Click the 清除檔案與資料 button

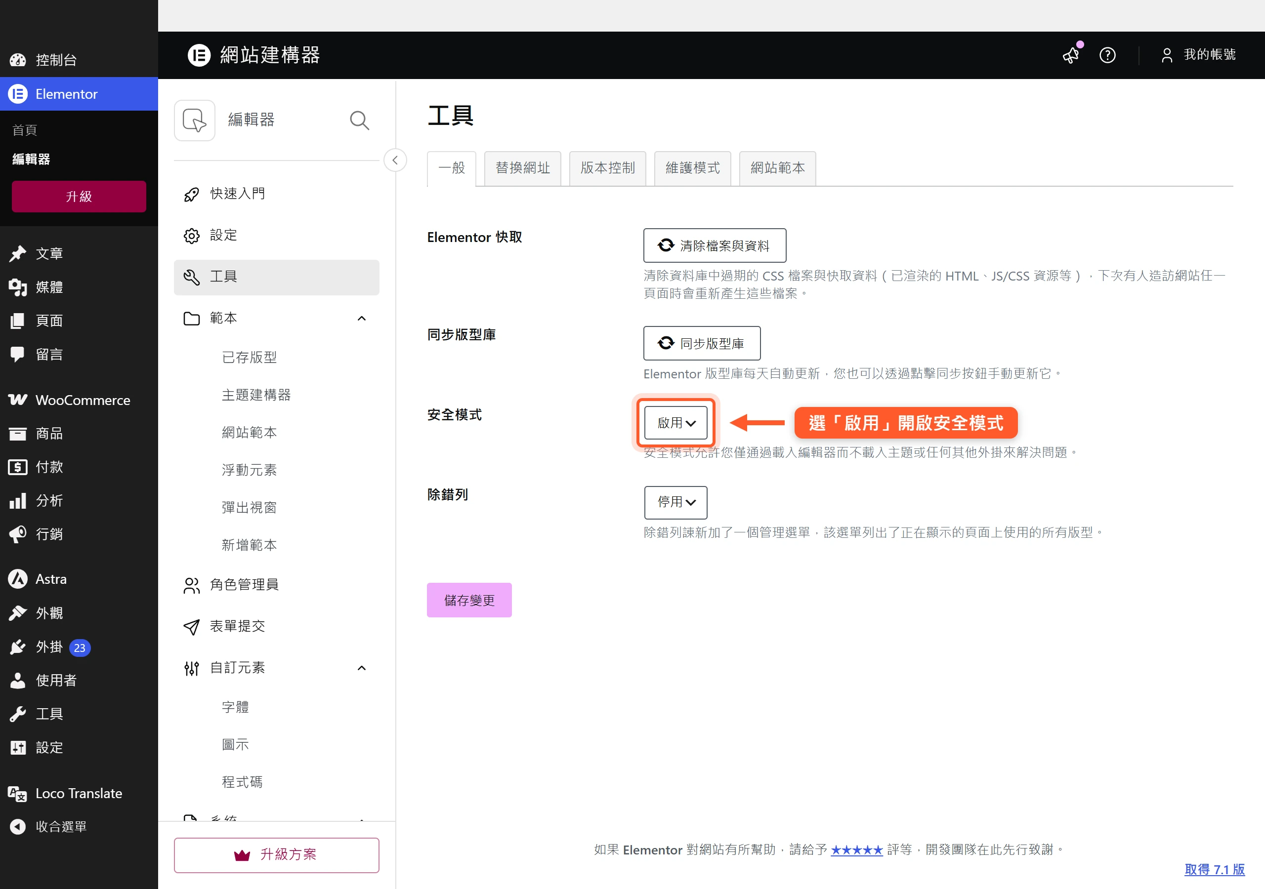click(715, 245)
